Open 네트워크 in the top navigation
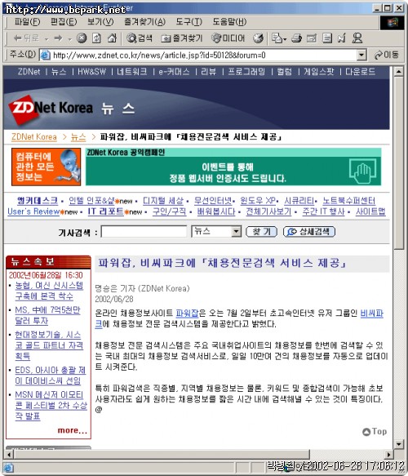The width and height of the screenshot is (408, 476). point(132,72)
